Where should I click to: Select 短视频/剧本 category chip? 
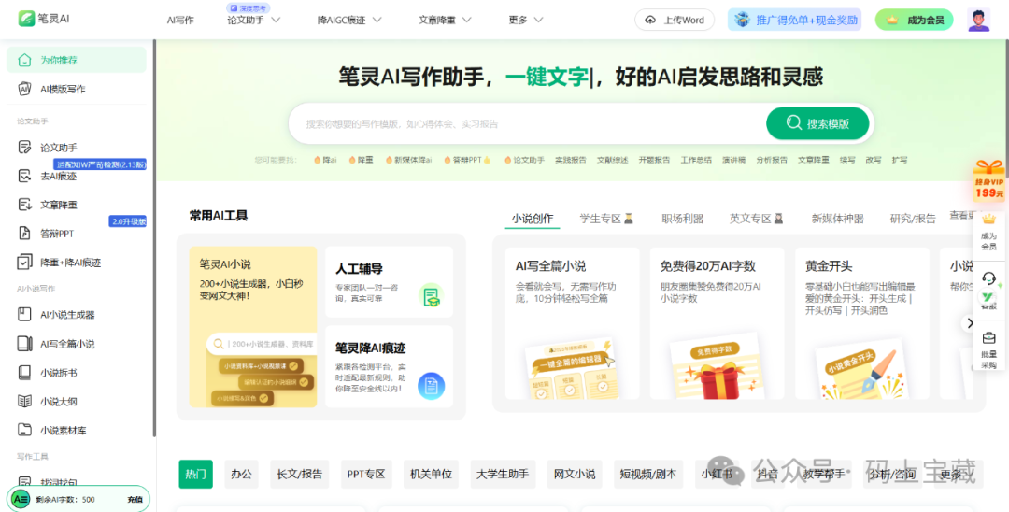(x=648, y=474)
